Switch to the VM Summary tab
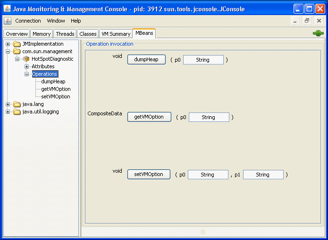The height and width of the screenshot is (240, 328). (116, 34)
